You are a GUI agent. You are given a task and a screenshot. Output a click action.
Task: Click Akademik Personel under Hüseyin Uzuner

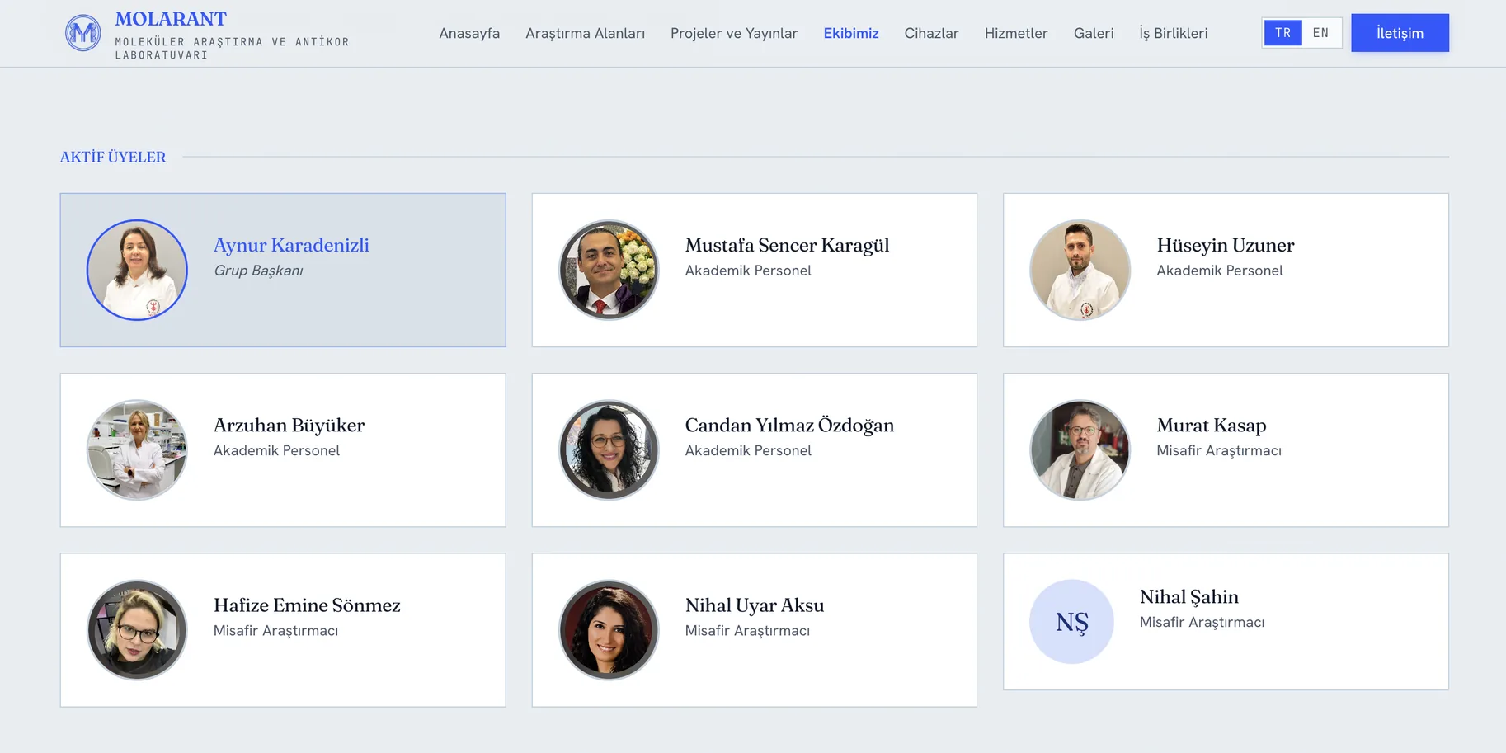1219,271
